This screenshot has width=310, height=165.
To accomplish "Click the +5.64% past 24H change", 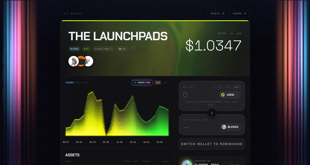I will coord(76,83).
